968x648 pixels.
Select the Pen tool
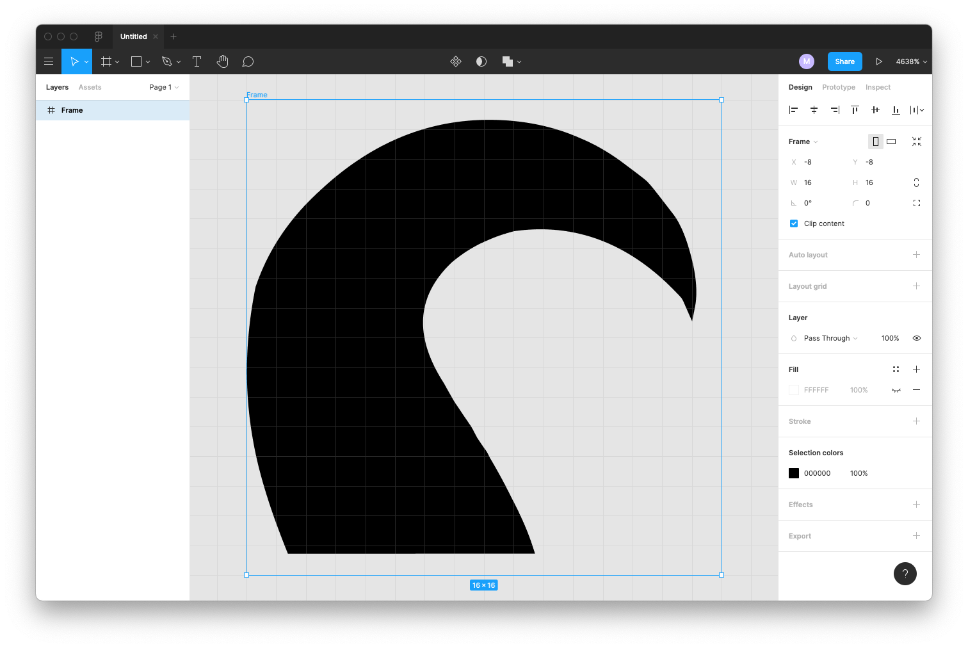point(168,61)
